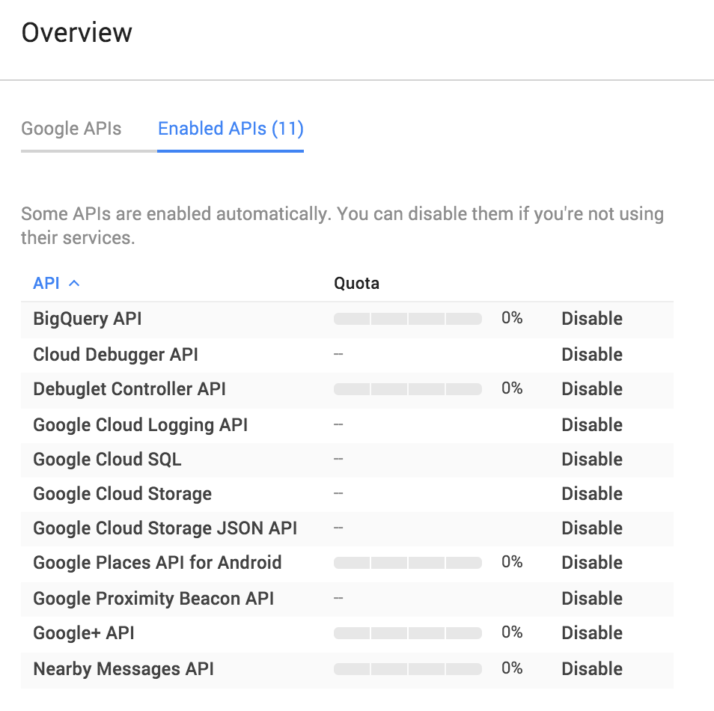Click the Google Places API quota bar
The height and width of the screenshot is (711, 714).
tap(408, 563)
